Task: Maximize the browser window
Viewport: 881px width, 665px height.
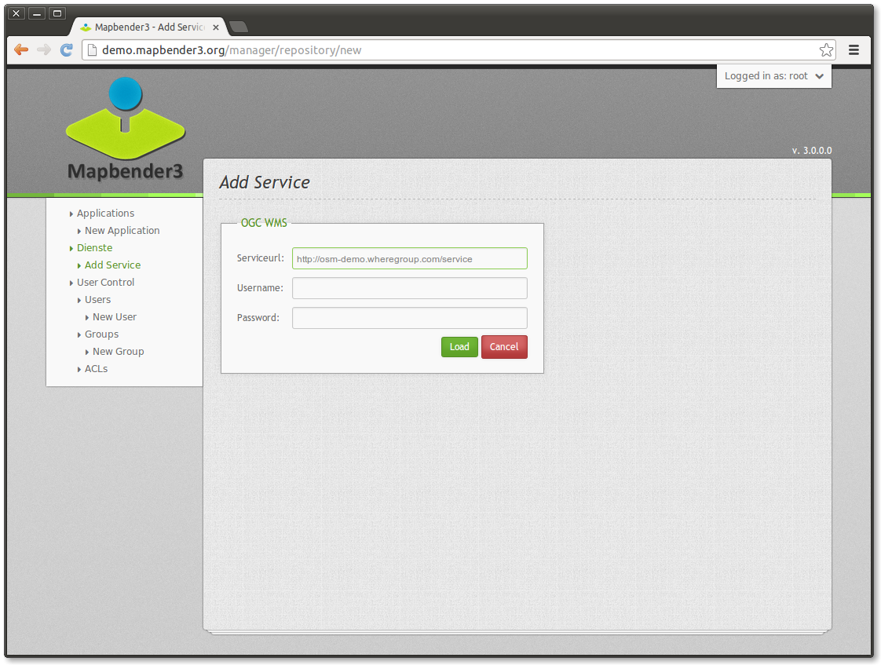Action: coord(57,13)
